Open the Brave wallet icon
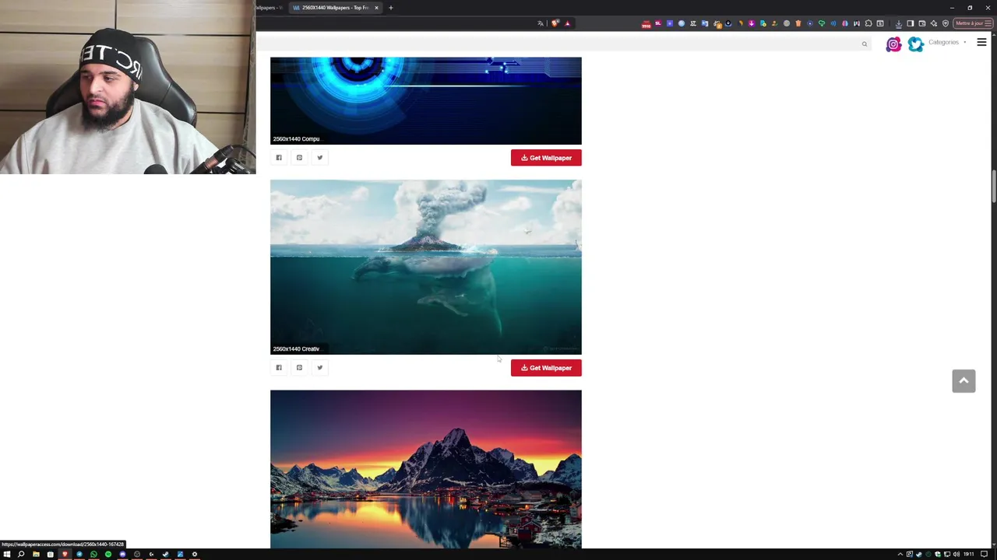 click(x=922, y=23)
